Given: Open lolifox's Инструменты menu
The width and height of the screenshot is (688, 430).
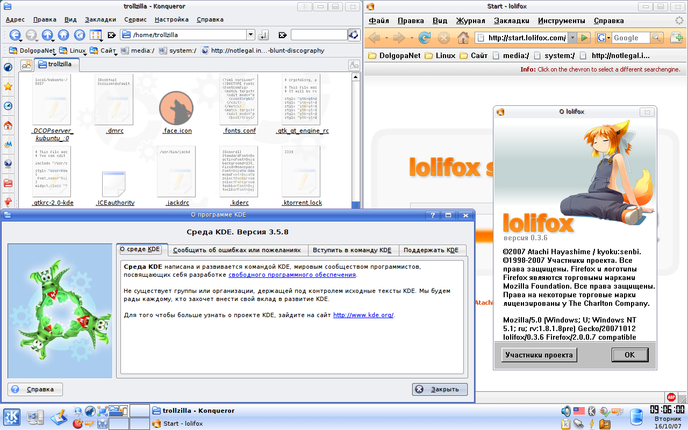Looking at the screenshot, I should [x=561, y=20].
